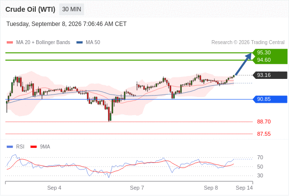This screenshot has width=289, height=196.
Task: Click the 95.30 green resistance label
Action: 264,52
